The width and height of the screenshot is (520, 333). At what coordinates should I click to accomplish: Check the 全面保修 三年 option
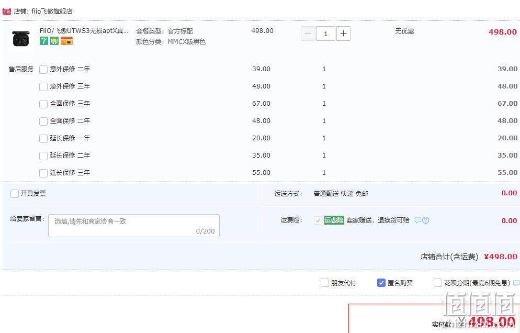[x=43, y=104]
